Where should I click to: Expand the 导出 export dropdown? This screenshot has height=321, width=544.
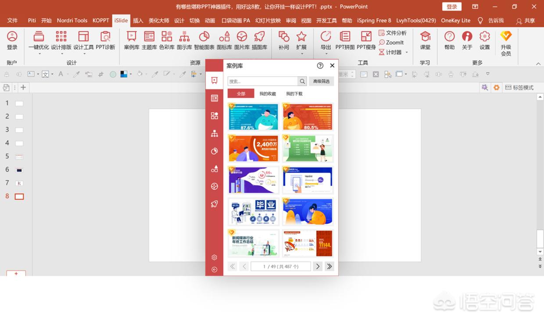click(x=326, y=54)
